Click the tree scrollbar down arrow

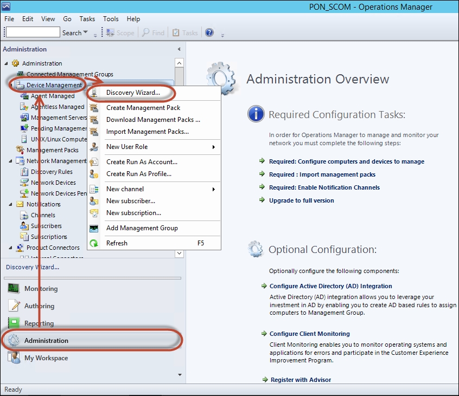click(x=179, y=253)
